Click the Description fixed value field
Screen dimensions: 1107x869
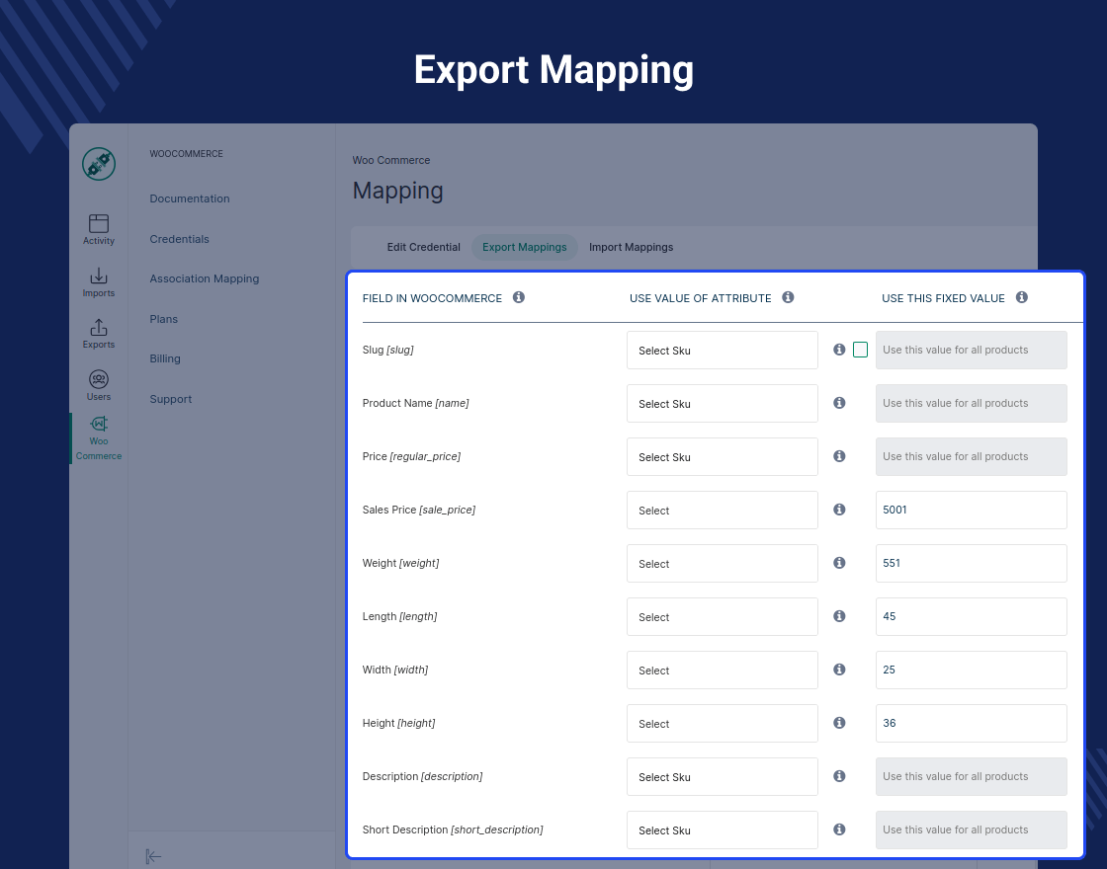pyautogui.click(x=972, y=776)
